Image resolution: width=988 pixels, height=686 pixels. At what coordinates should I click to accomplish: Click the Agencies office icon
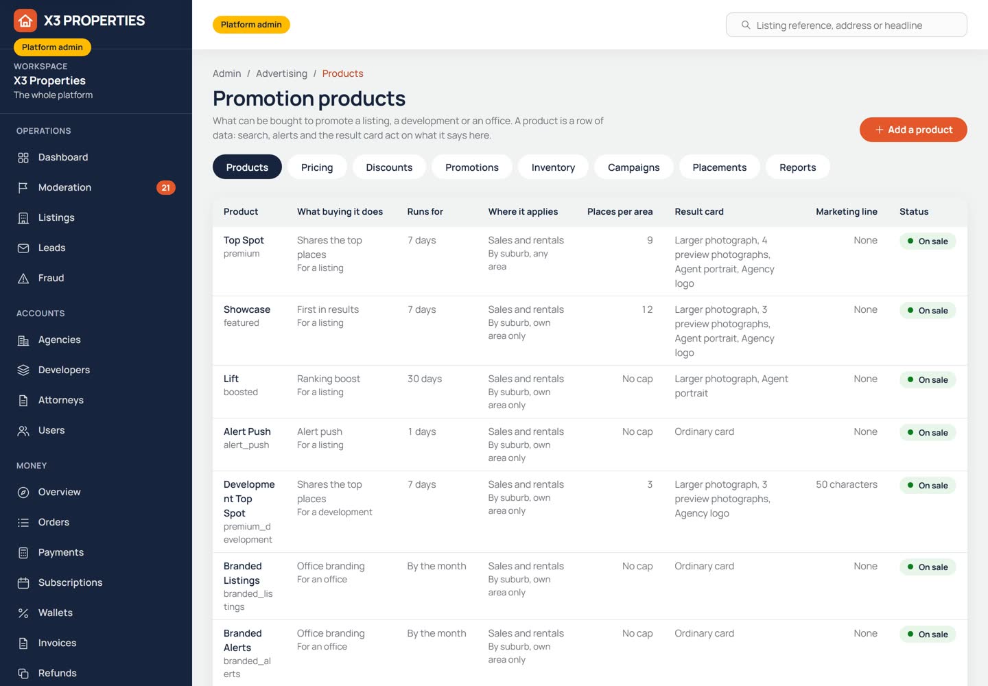pos(23,340)
